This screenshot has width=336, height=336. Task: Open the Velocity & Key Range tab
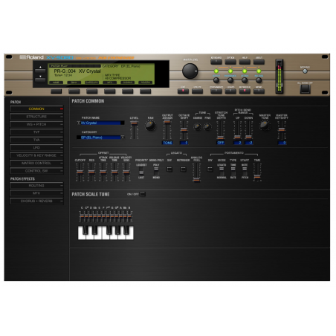point(36,155)
